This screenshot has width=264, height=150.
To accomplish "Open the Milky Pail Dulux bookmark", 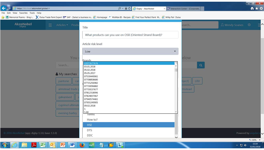I will [x=171, y=17].
